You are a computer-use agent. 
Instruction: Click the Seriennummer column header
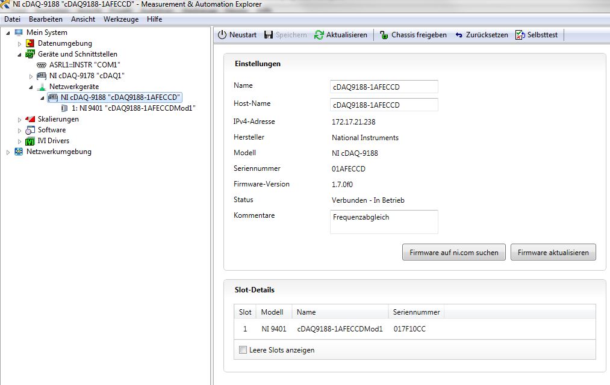[416, 312]
